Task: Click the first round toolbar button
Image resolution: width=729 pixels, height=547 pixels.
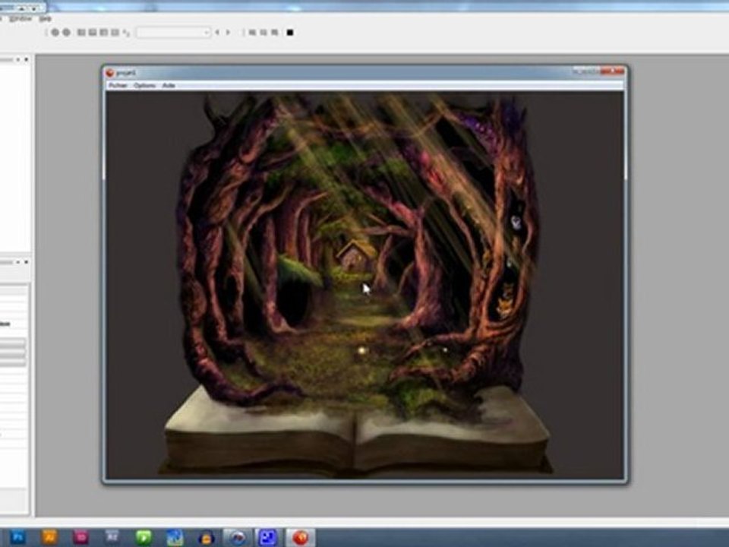Action: pos(55,32)
